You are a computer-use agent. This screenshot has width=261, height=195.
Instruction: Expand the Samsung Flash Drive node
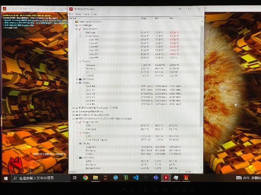[x=74, y=111]
